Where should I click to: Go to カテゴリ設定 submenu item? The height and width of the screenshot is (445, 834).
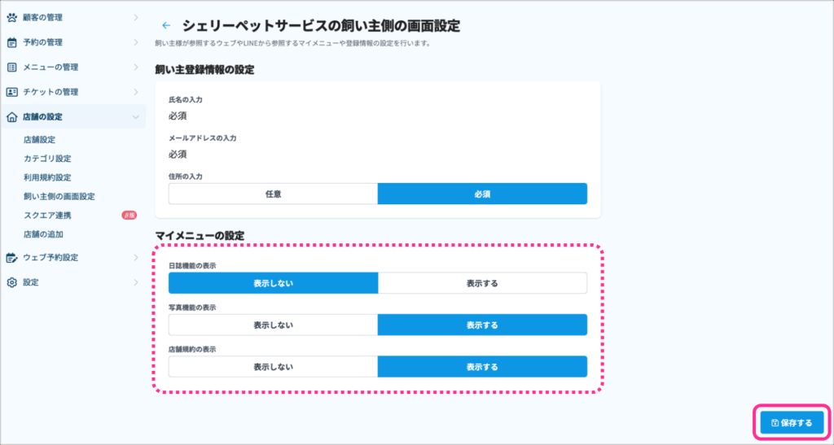coord(47,159)
